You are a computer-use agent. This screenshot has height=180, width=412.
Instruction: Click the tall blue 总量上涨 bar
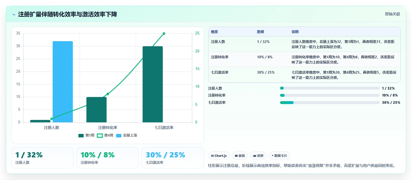63,82
